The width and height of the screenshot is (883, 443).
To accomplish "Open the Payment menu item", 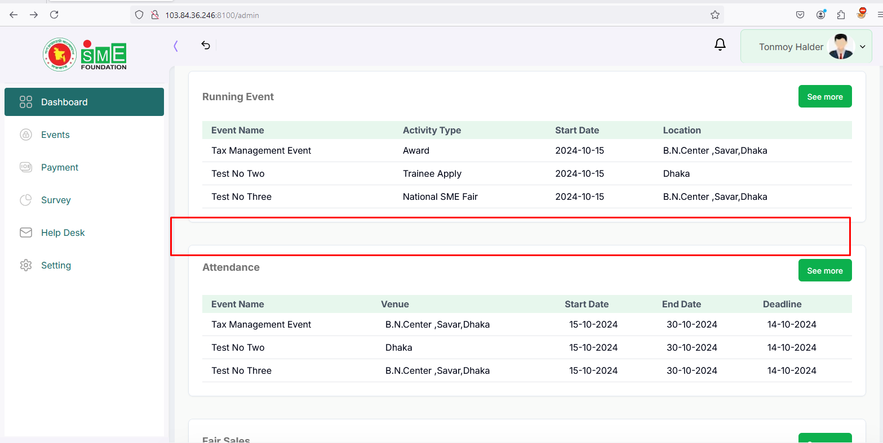I will click(x=84, y=167).
